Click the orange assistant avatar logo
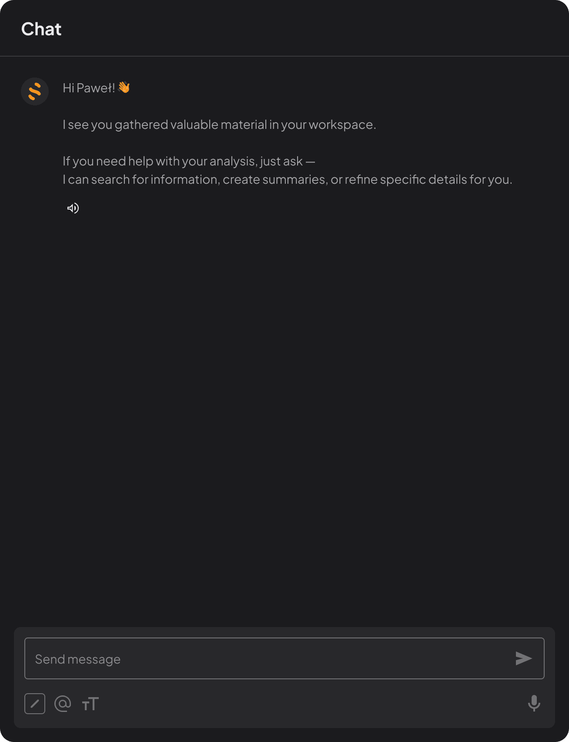Viewport: 569px width, 742px height. point(35,91)
